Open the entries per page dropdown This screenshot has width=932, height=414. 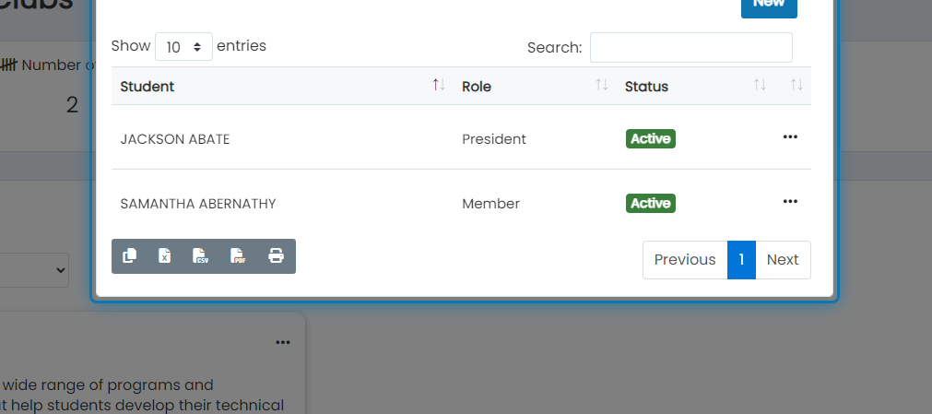183,46
